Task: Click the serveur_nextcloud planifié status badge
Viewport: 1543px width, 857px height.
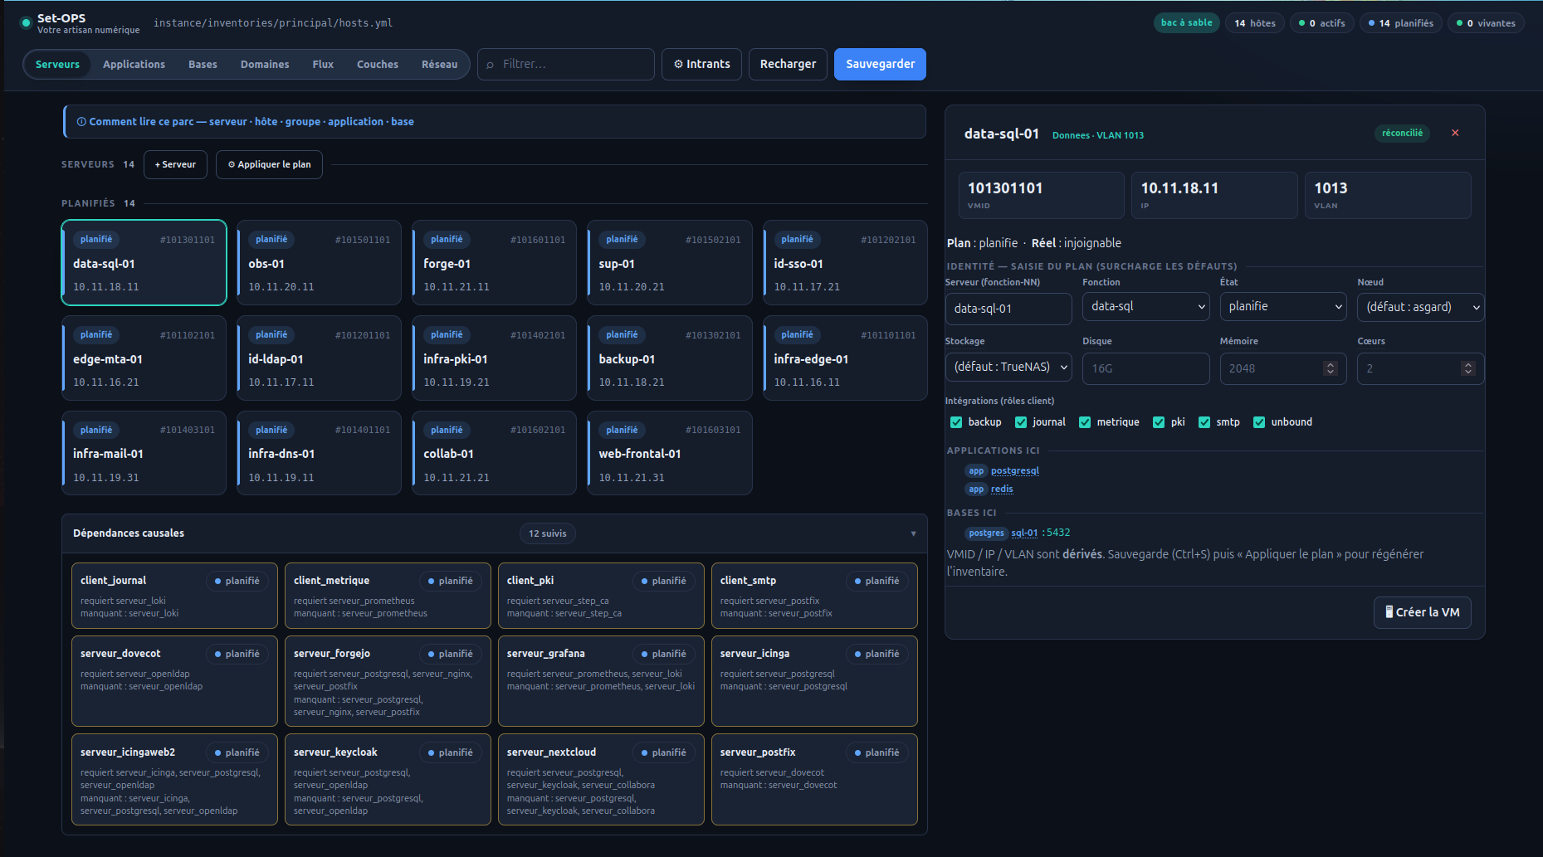Action: pyautogui.click(x=663, y=752)
